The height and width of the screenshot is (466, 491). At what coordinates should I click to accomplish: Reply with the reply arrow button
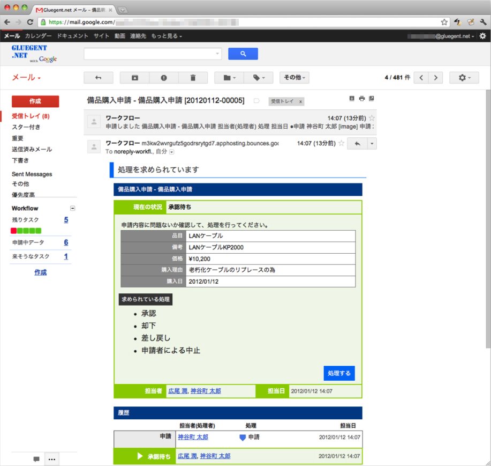357,144
